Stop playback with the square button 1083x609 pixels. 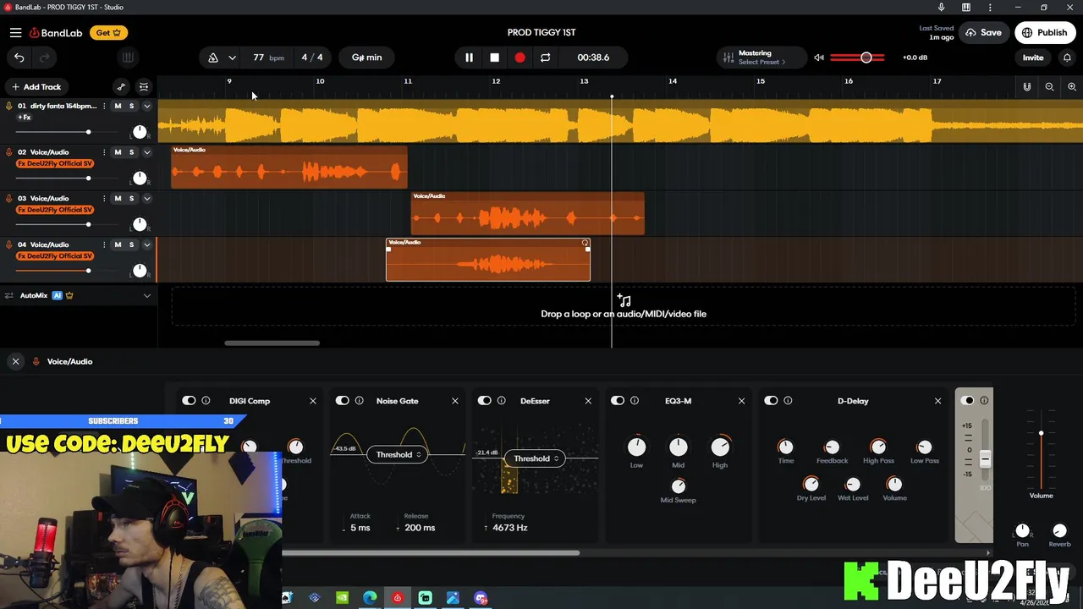click(x=494, y=58)
